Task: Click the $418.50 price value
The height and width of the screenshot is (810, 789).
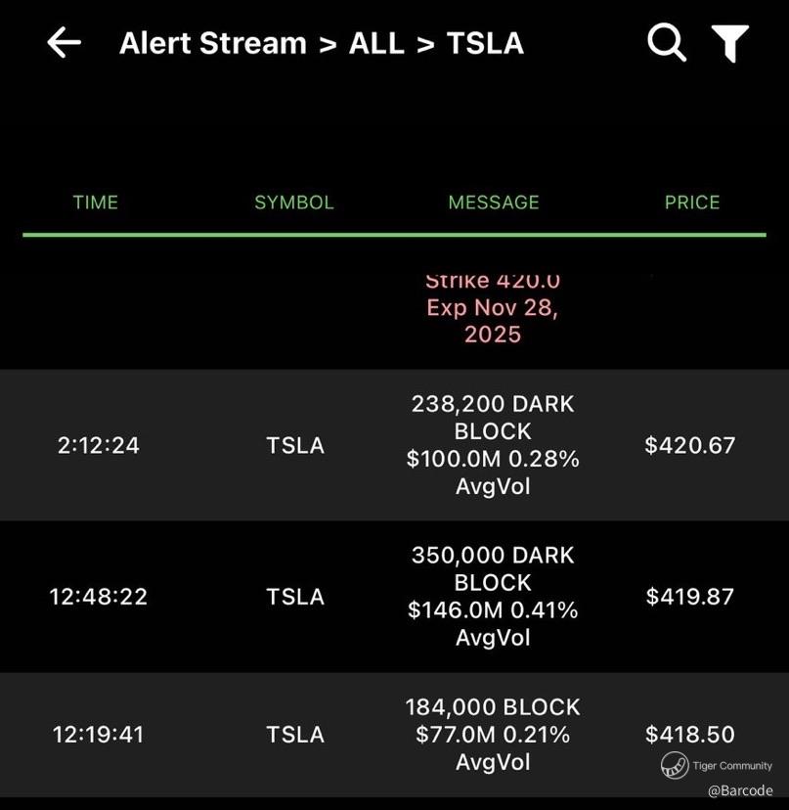Action: pos(689,735)
